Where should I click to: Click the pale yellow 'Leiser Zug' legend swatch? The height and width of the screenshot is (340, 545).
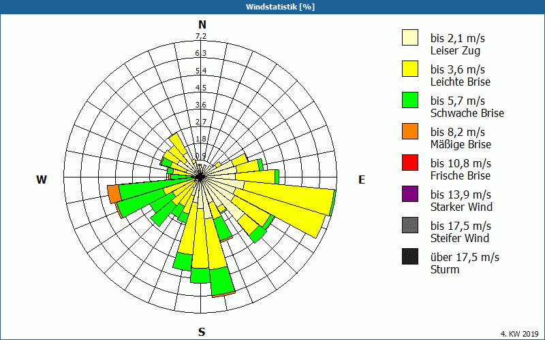point(410,38)
